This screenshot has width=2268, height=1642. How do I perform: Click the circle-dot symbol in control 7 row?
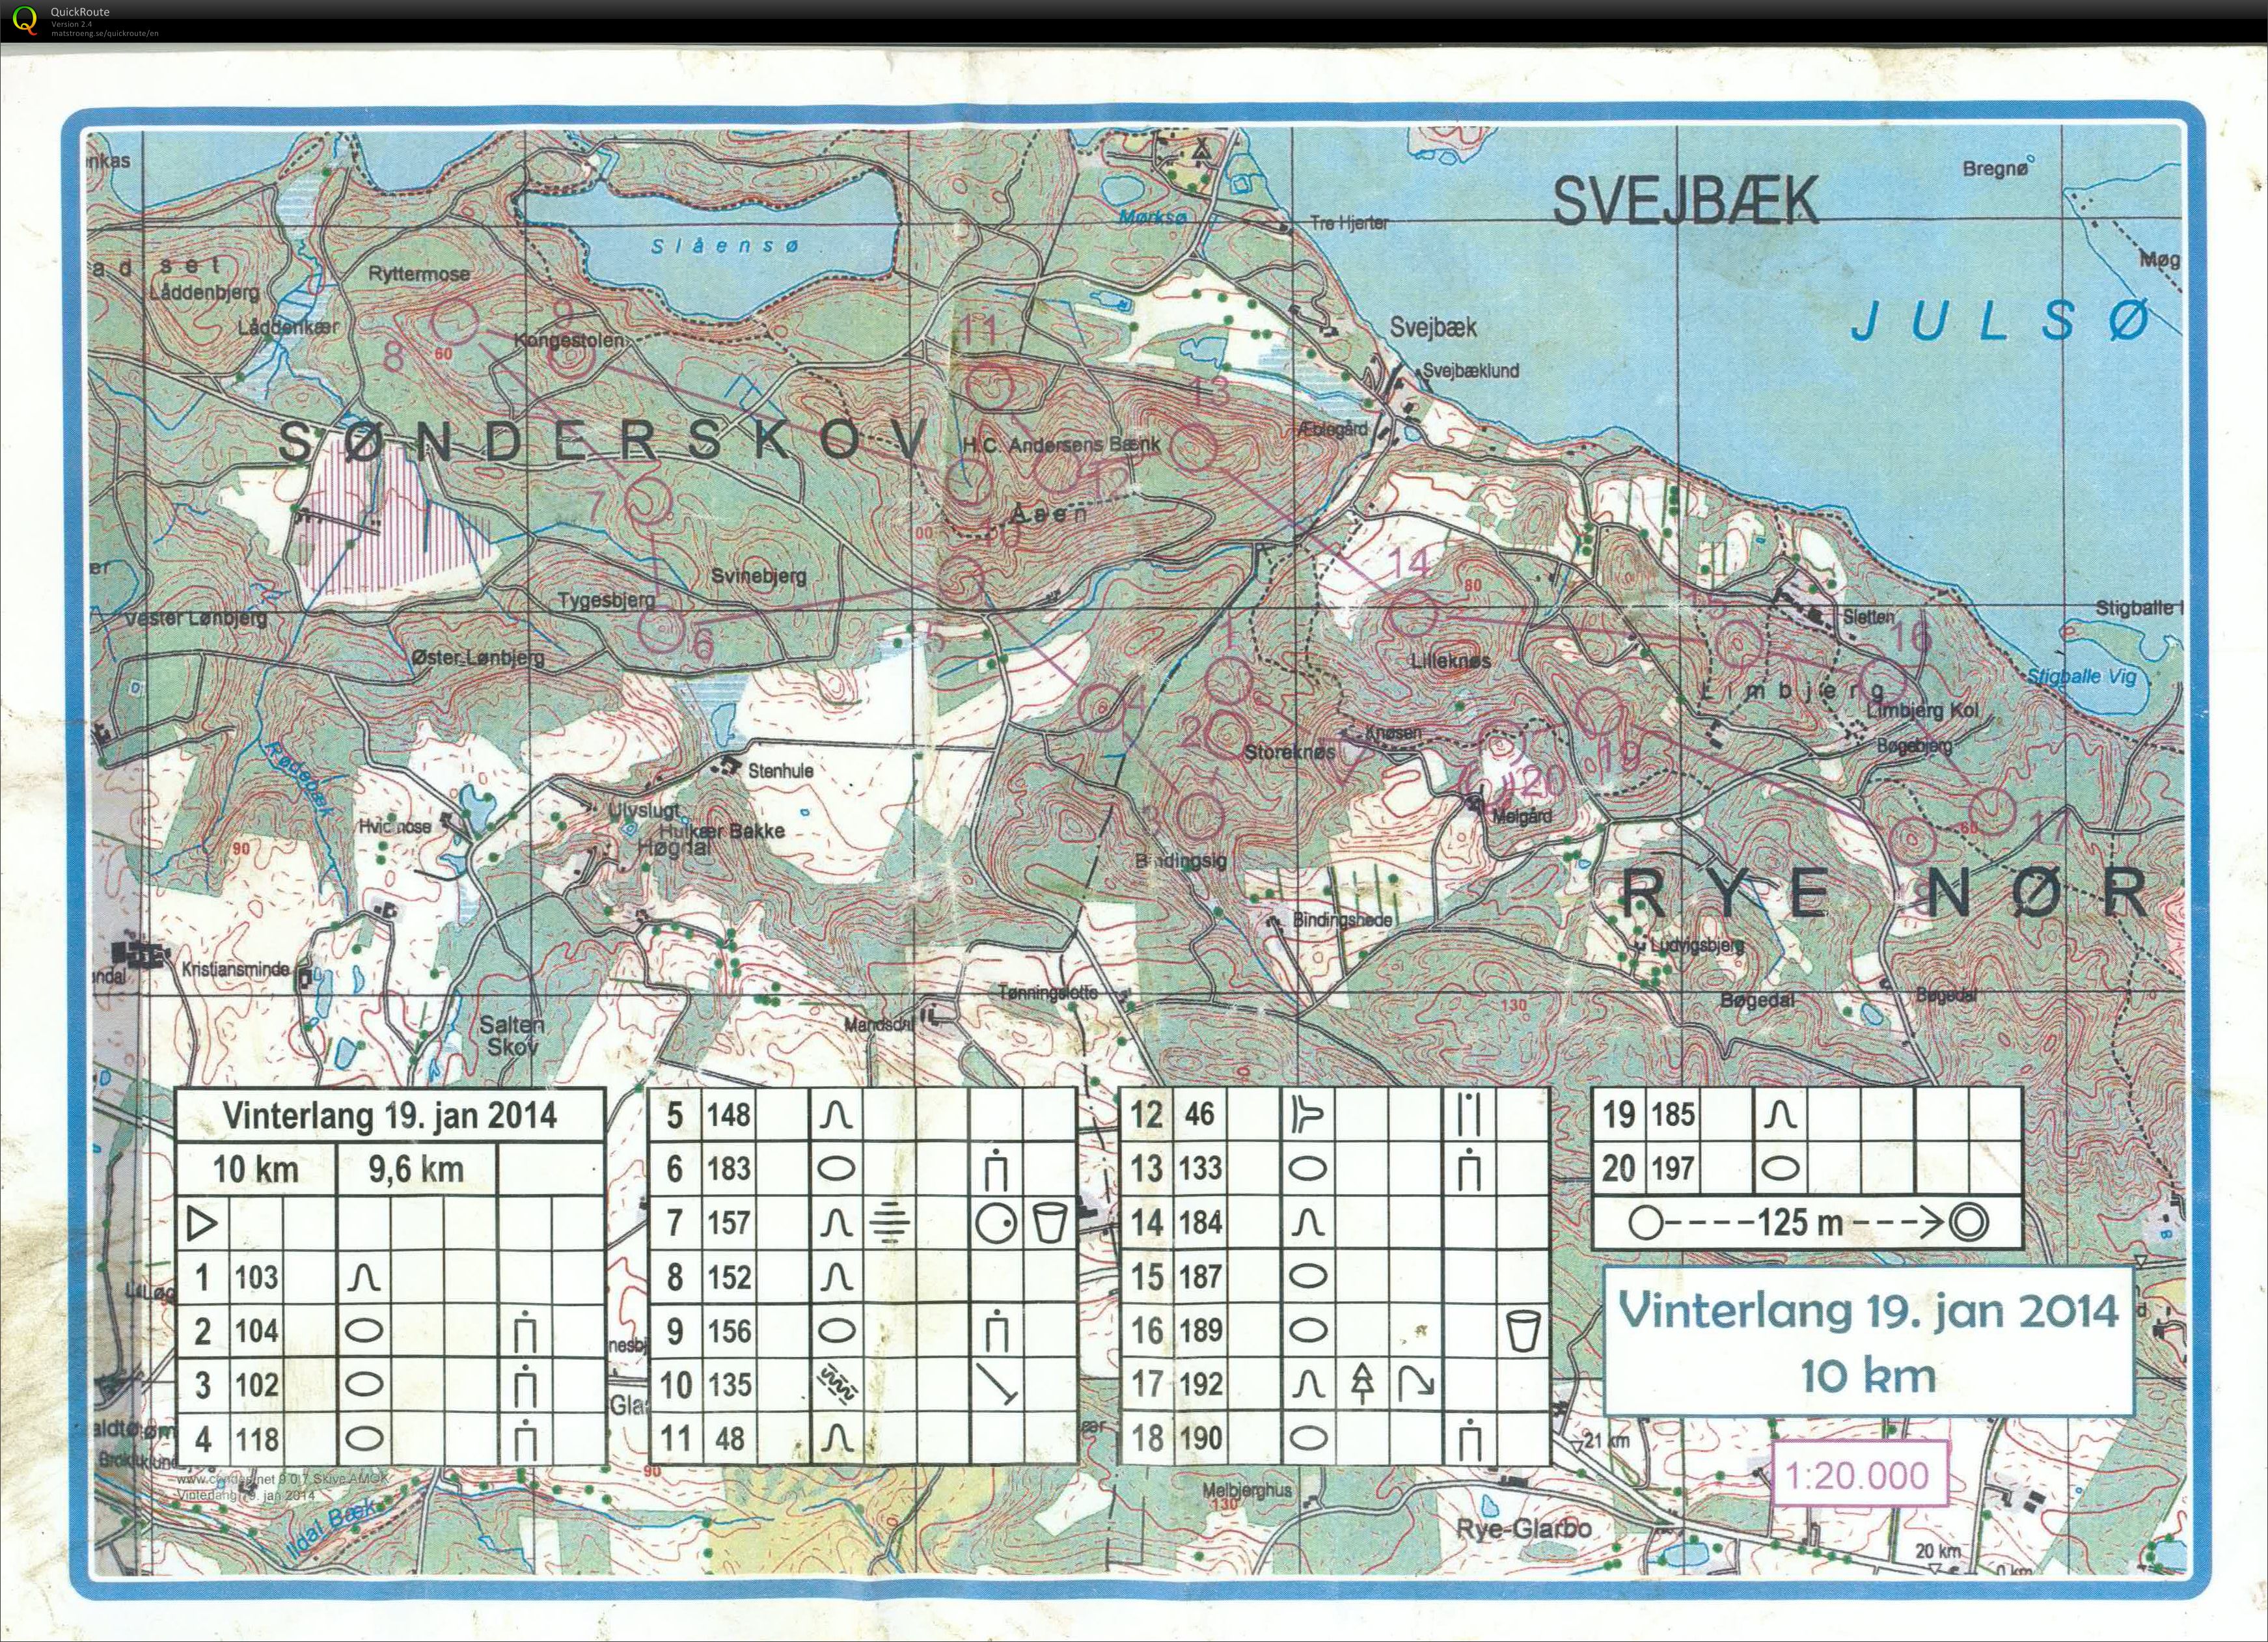coord(996,1223)
